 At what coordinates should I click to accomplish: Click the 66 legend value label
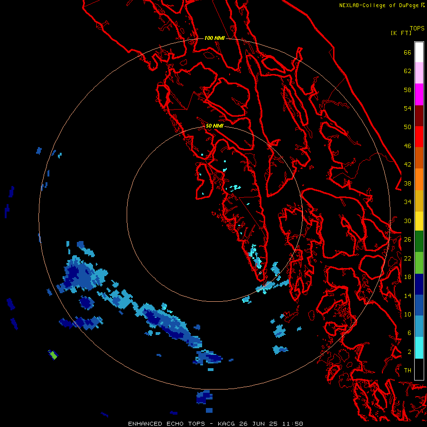coord(408,52)
